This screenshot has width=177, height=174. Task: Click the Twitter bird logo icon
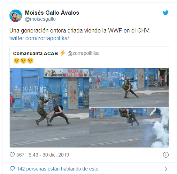click(166, 13)
